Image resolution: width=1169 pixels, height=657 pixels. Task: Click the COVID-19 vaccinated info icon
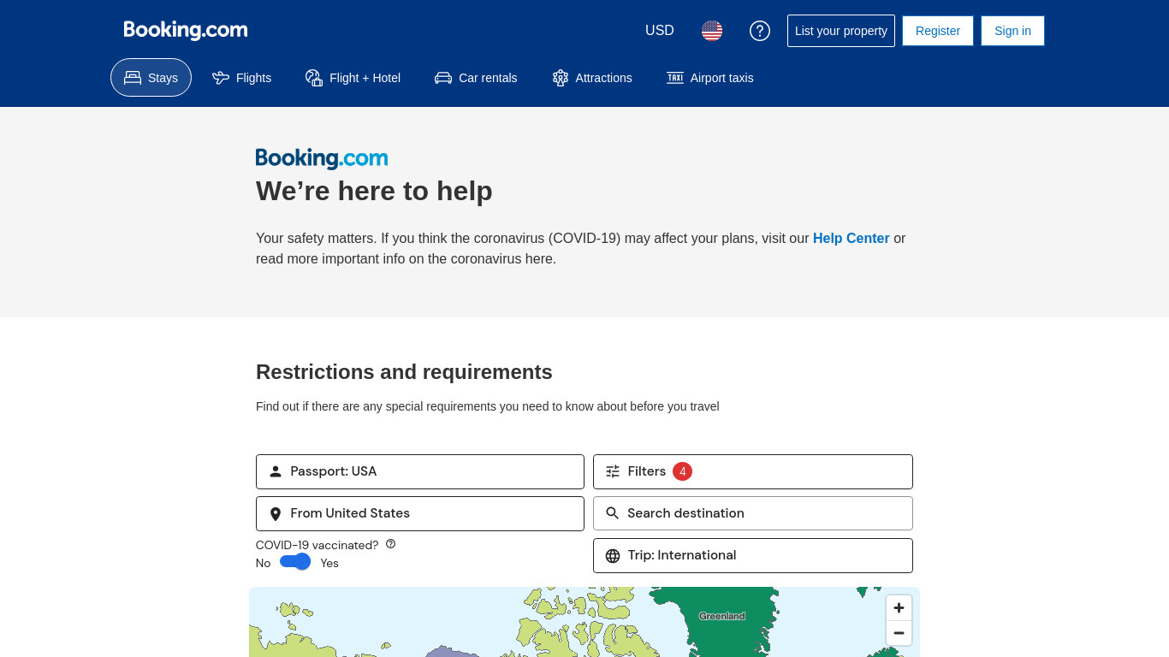tap(391, 544)
